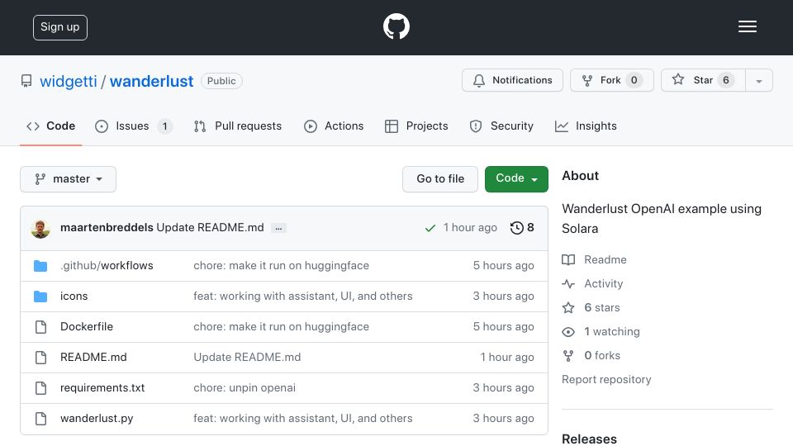Click the Sign up button
Viewport: 793px width, 446px height.
[60, 27]
